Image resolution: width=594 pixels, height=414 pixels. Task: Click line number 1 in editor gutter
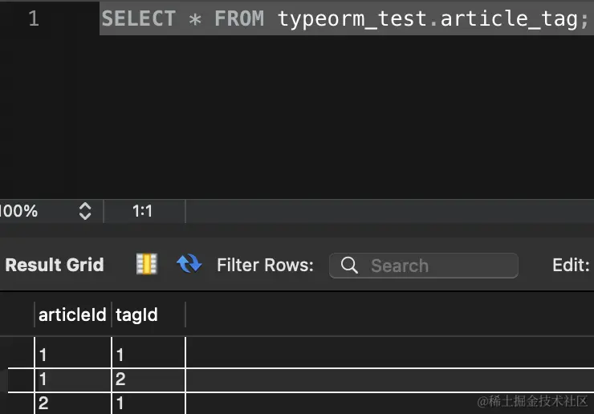[x=33, y=18]
